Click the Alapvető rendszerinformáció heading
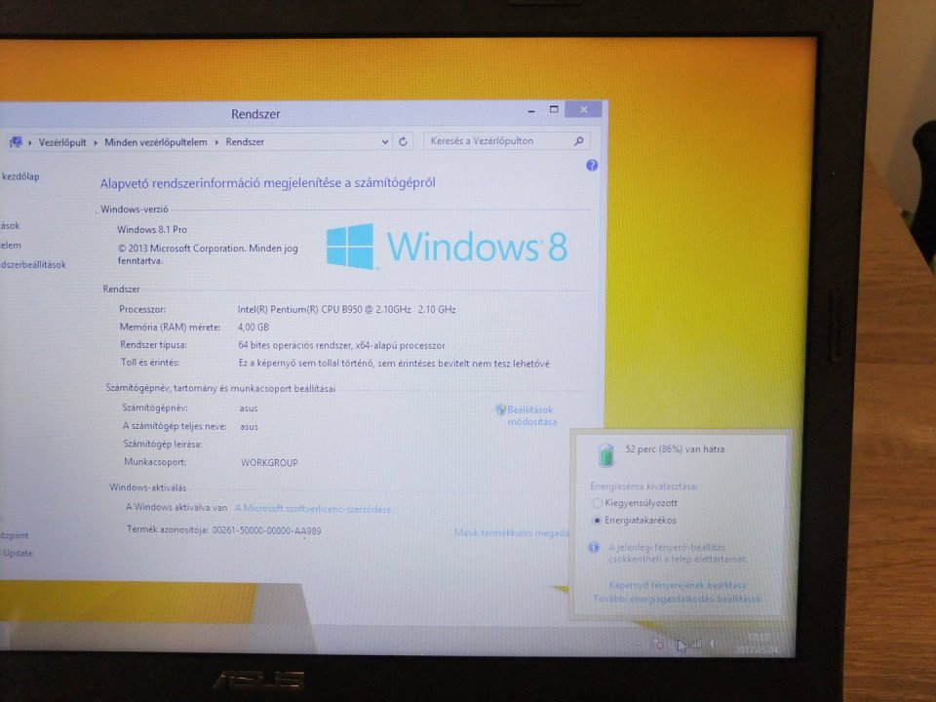936x702 pixels. (x=267, y=183)
